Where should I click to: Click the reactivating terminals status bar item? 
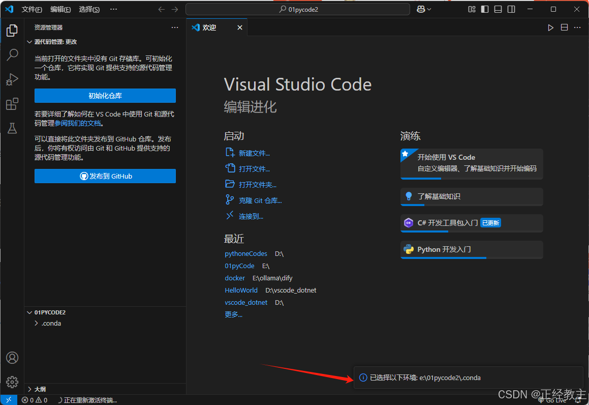pyautogui.click(x=87, y=400)
